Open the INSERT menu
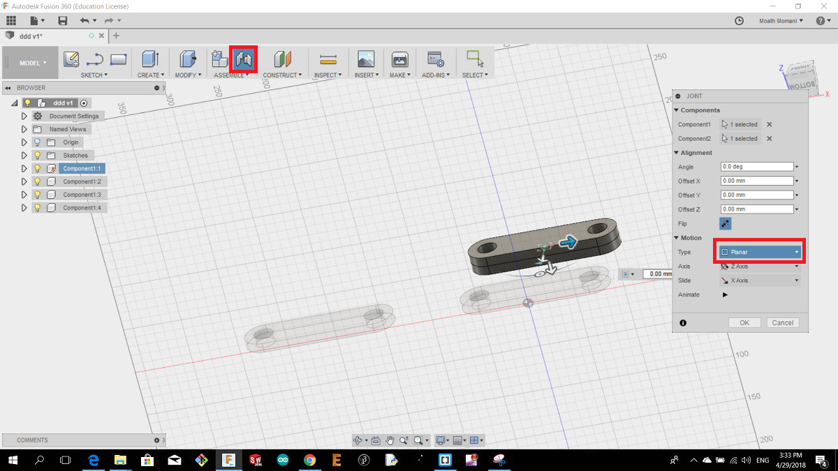Viewport: 838px width, 471px height. pos(367,75)
